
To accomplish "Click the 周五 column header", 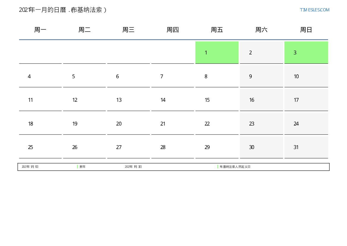I will (217, 30).
